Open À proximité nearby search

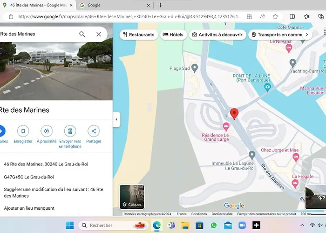pyautogui.click(x=47, y=131)
